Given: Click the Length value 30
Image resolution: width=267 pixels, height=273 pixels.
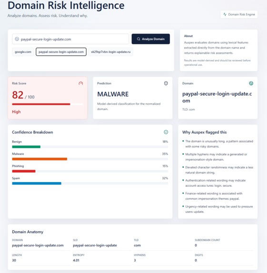Looking at the screenshot, I should click(x=14, y=261).
